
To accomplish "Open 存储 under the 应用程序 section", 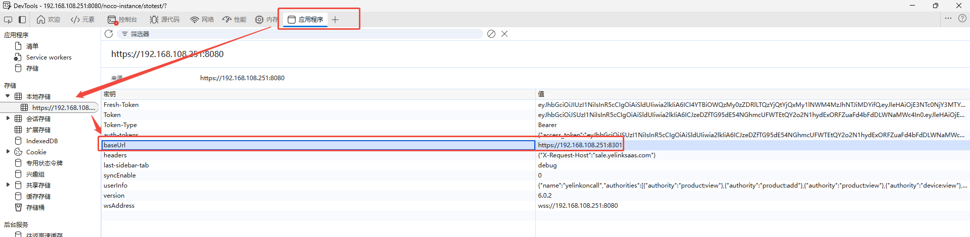I will [32, 68].
